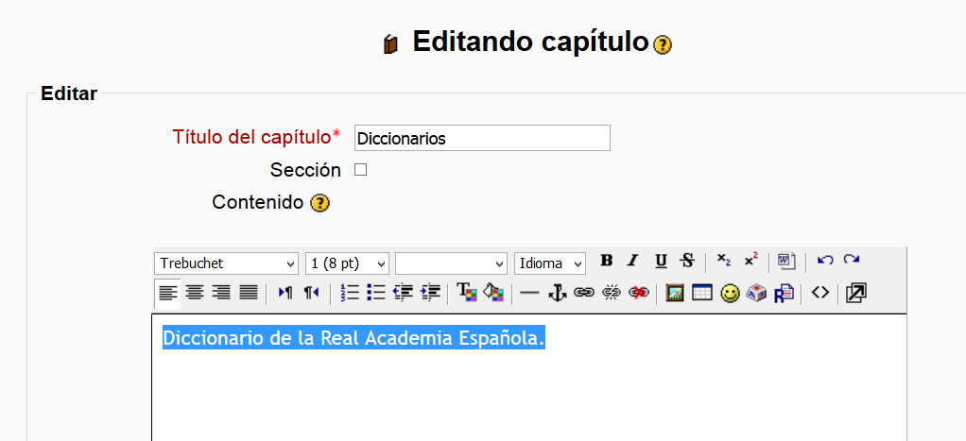Apply subscript formatting
This screenshot has width=966, height=441.
click(723, 262)
